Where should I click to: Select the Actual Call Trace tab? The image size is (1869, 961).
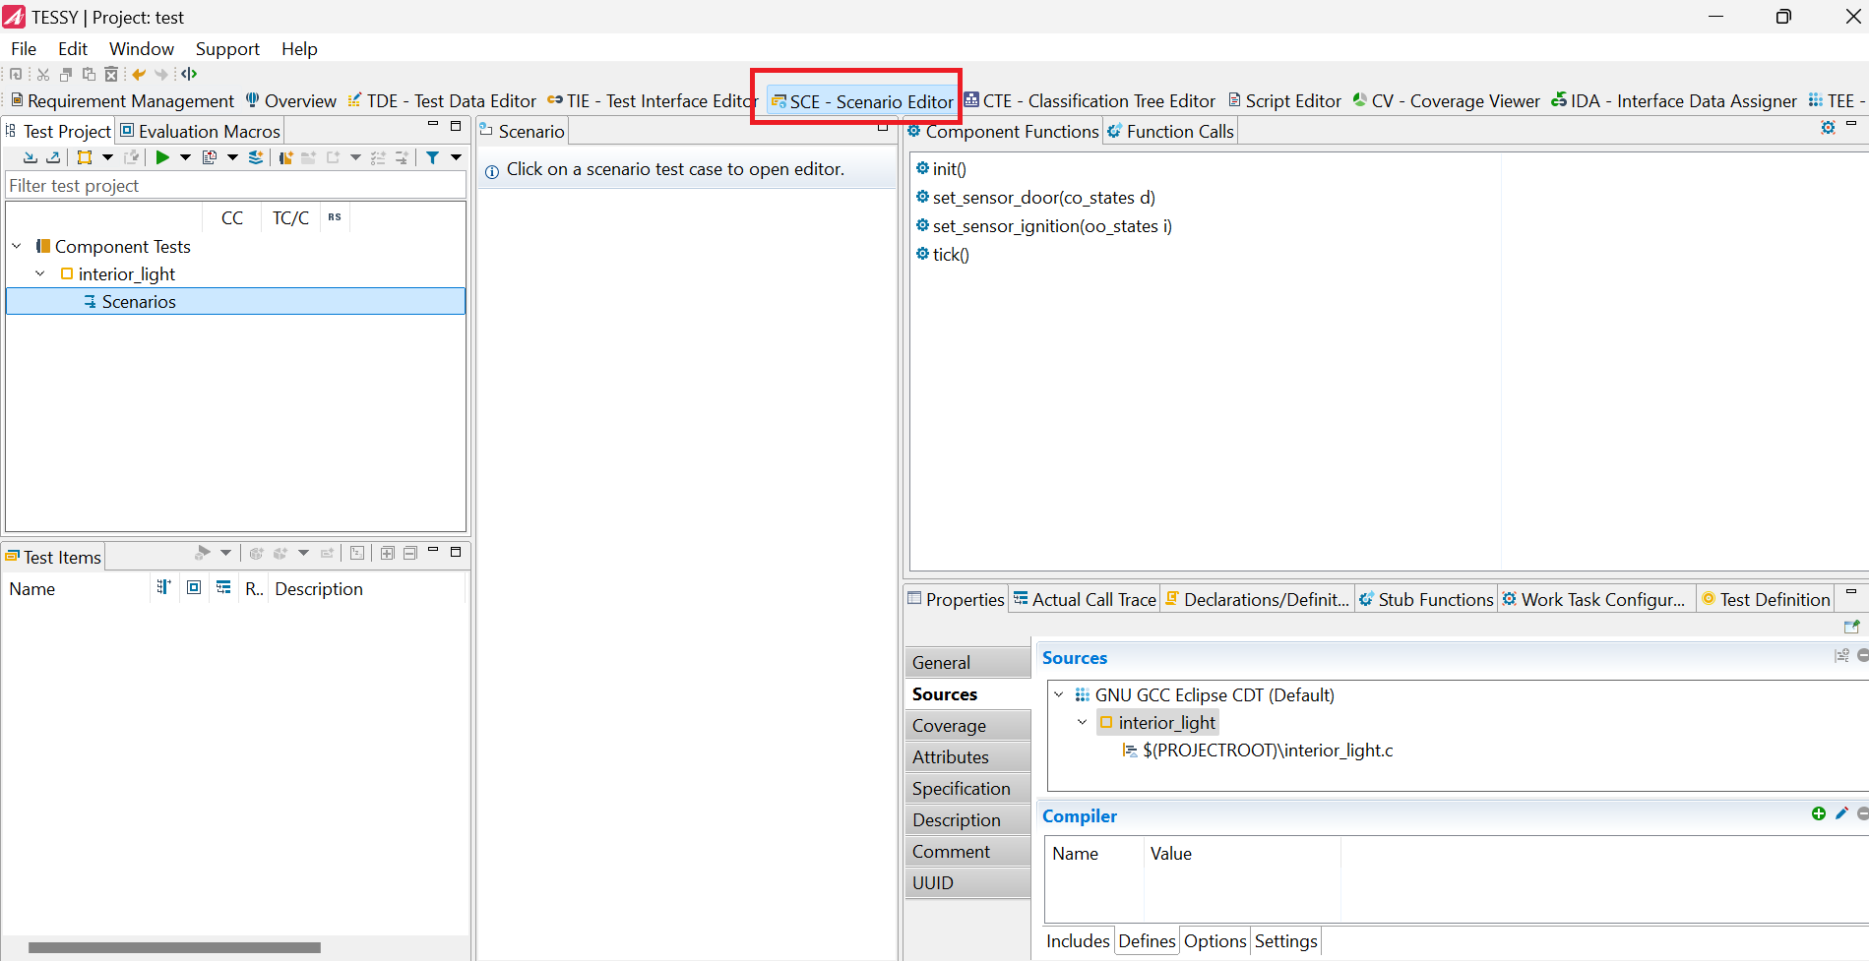[x=1085, y=599]
